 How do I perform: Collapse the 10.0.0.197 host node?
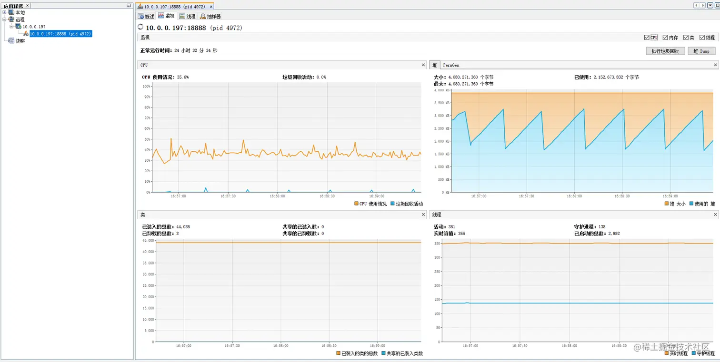(12, 27)
